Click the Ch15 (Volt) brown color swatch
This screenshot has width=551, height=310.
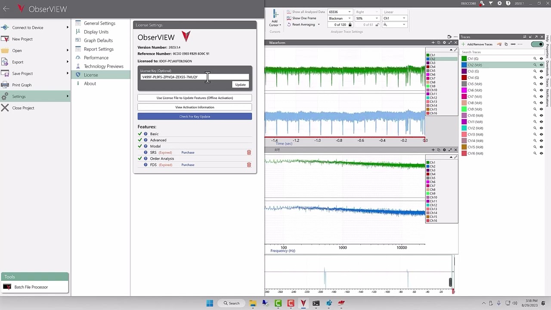coord(464,147)
